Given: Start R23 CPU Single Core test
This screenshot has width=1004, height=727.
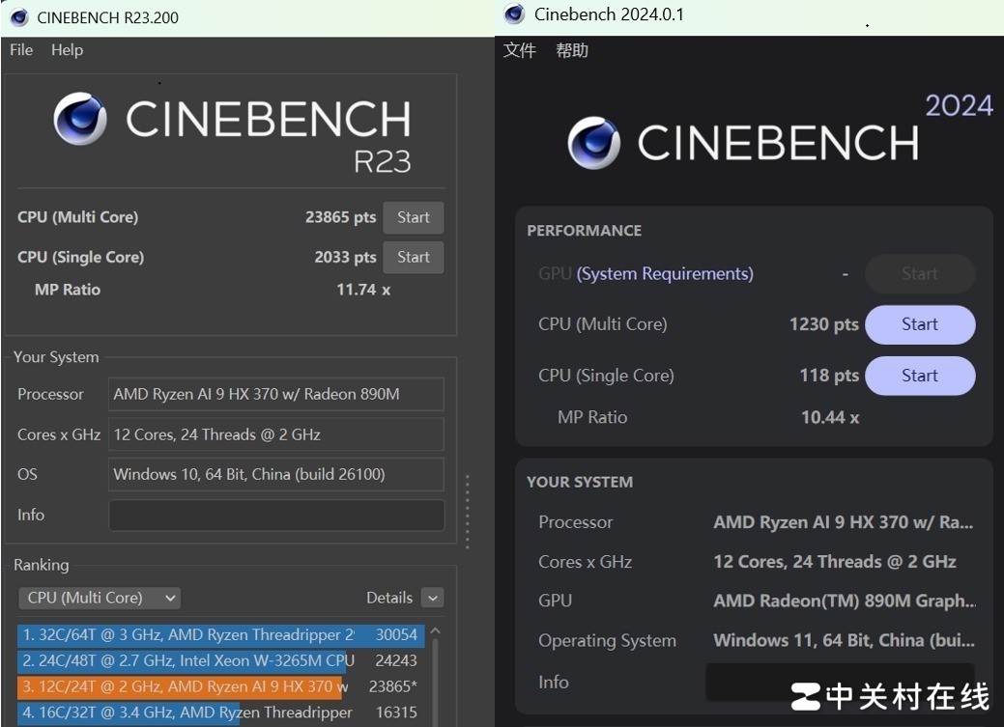Looking at the screenshot, I should point(413,257).
